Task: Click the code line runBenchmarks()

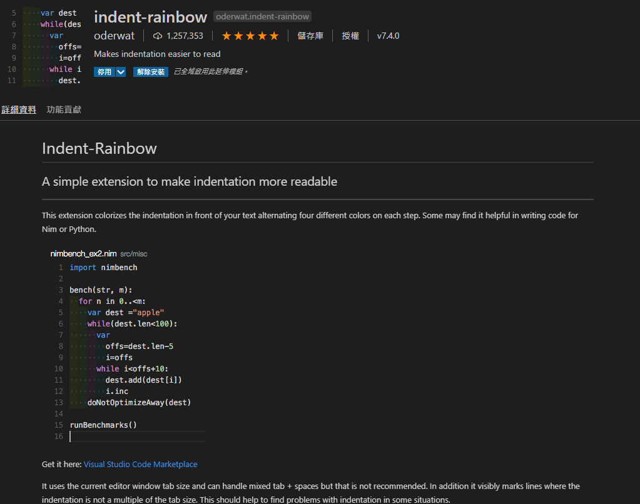Action: (x=103, y=425)
